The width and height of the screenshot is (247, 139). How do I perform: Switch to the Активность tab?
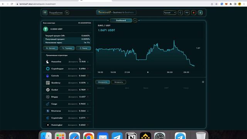(x=118, y=82)
